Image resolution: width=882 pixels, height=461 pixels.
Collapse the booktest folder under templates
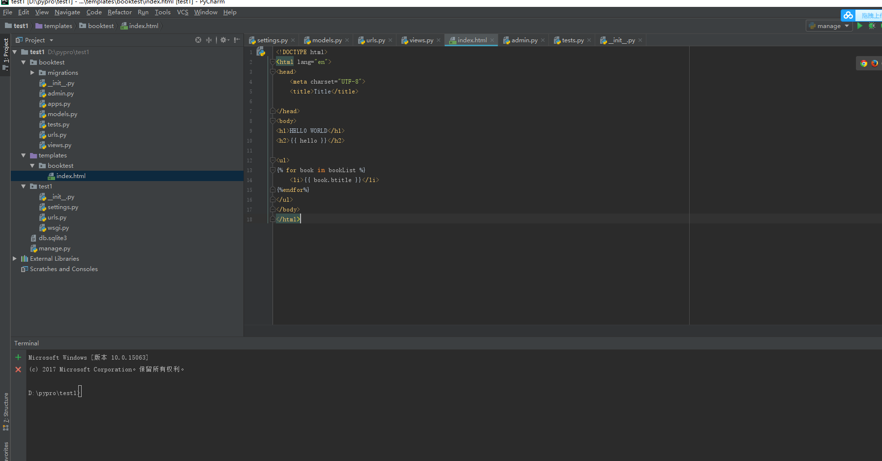[x=32, y=166]
